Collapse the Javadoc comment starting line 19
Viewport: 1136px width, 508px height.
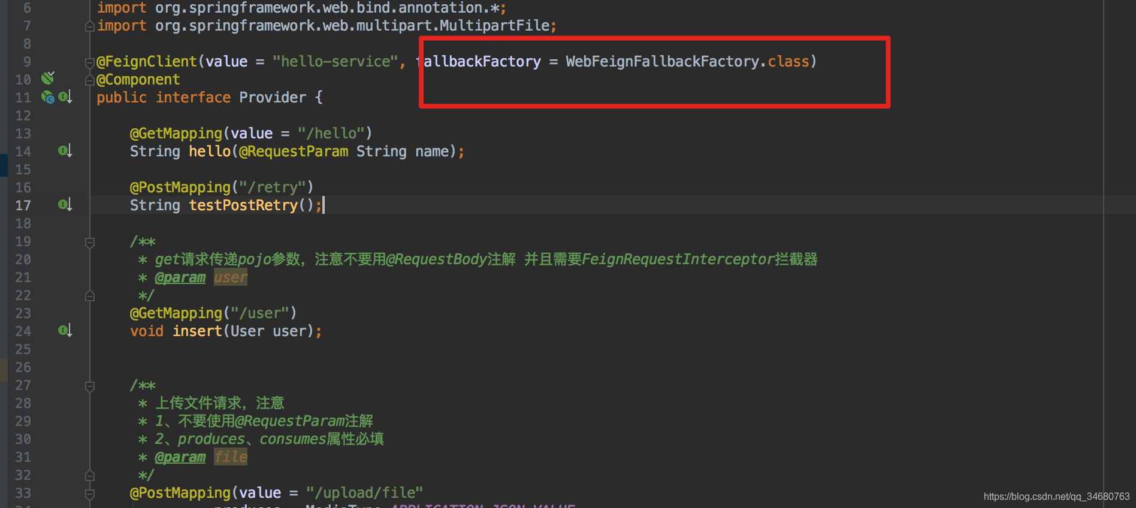coord(90,243)
